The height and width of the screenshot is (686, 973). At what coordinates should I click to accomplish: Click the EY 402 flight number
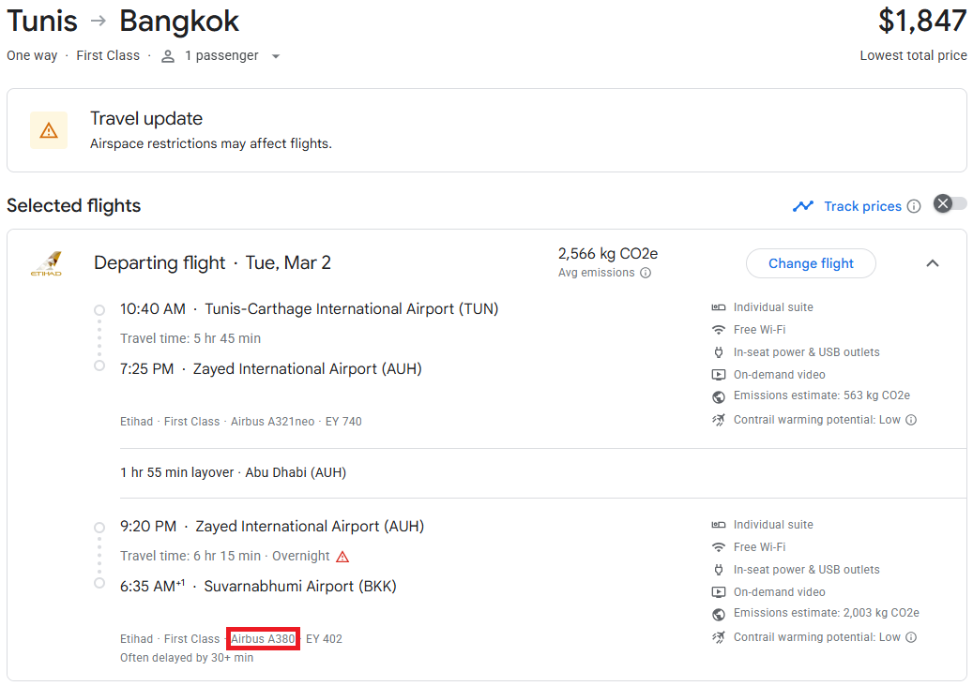[324, 639]
